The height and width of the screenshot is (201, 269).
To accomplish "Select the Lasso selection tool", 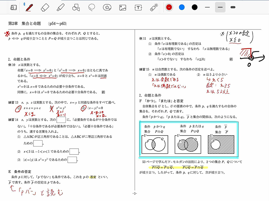I will [x=92, y=8].
